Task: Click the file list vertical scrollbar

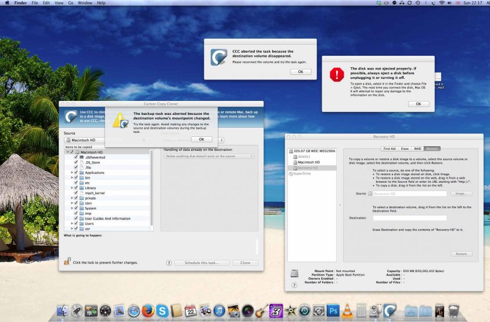Action: click(x=152, y=187)
